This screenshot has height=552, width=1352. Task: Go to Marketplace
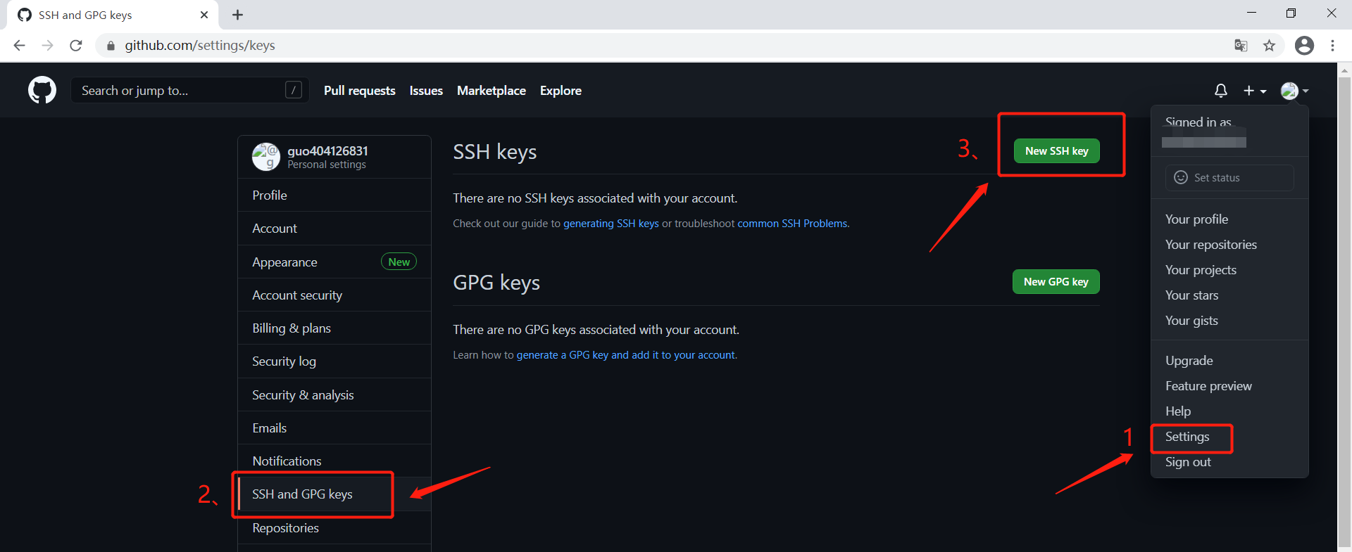pos(492,91)
